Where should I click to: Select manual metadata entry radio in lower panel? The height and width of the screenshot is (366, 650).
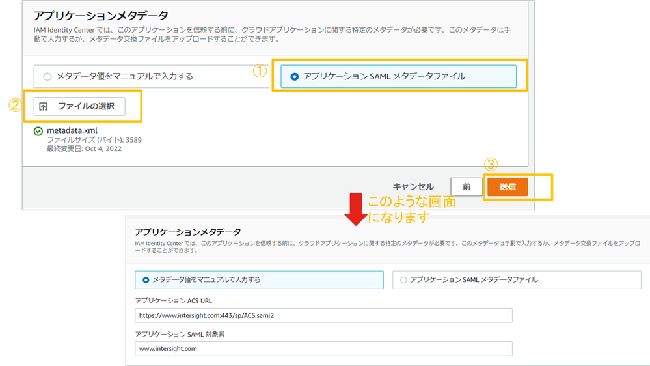(x=146, y=280)
